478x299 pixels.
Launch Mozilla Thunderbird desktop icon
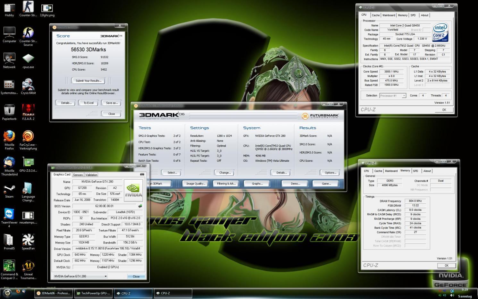pyautogui.click(x=9, y=166)
